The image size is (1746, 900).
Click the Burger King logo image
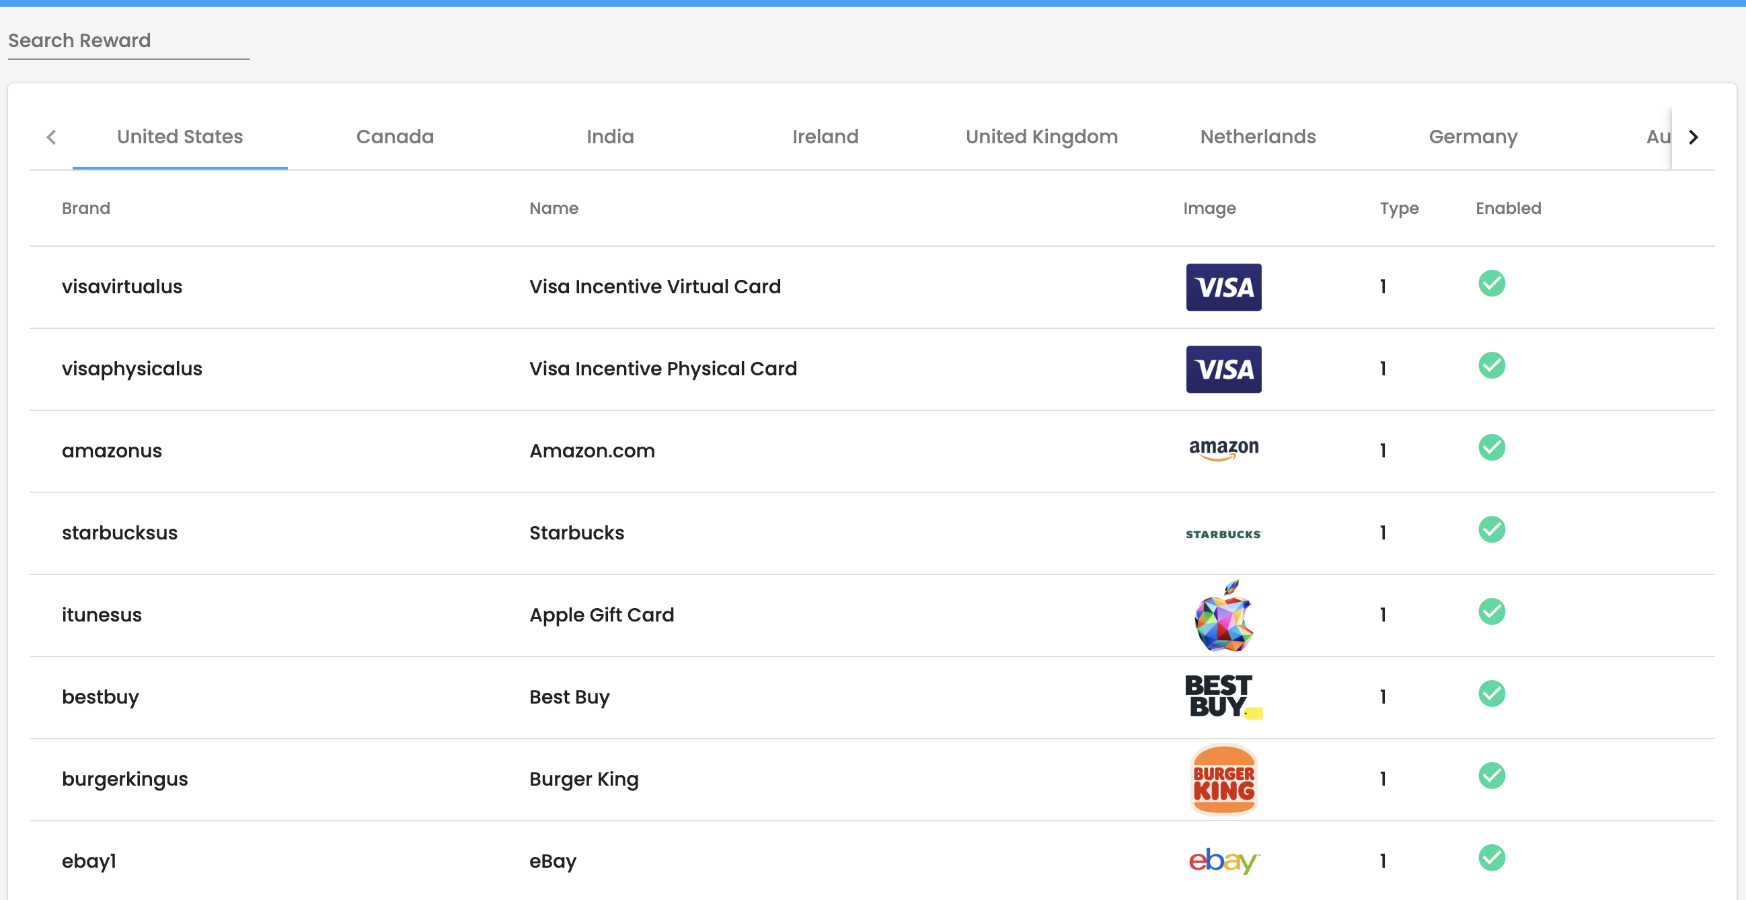[x=1223, y=780]
